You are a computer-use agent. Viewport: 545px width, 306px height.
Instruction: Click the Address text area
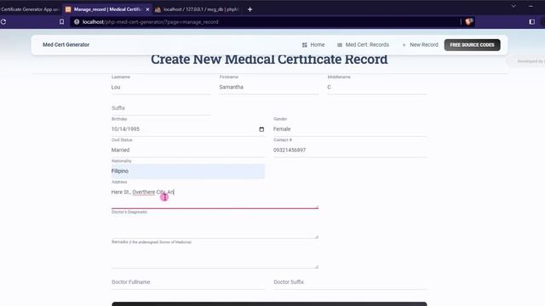pyautogui.click(x=215, y=197)
